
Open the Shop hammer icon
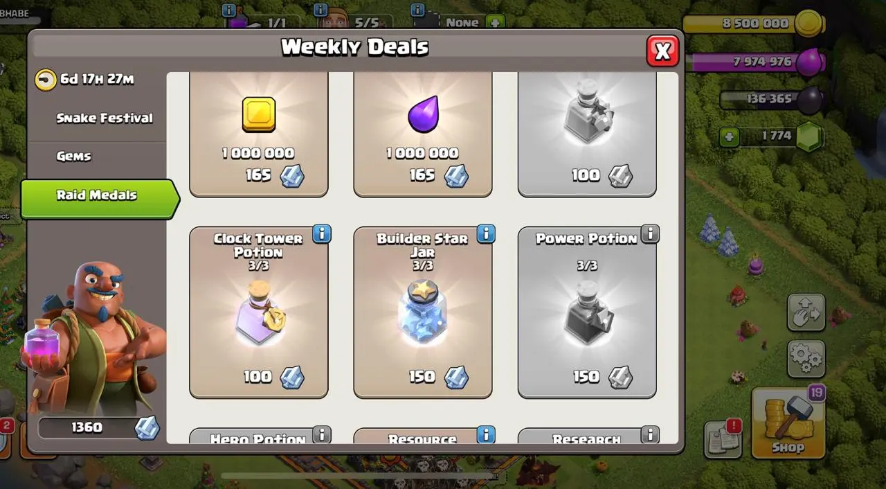click(x=788, y=423)
